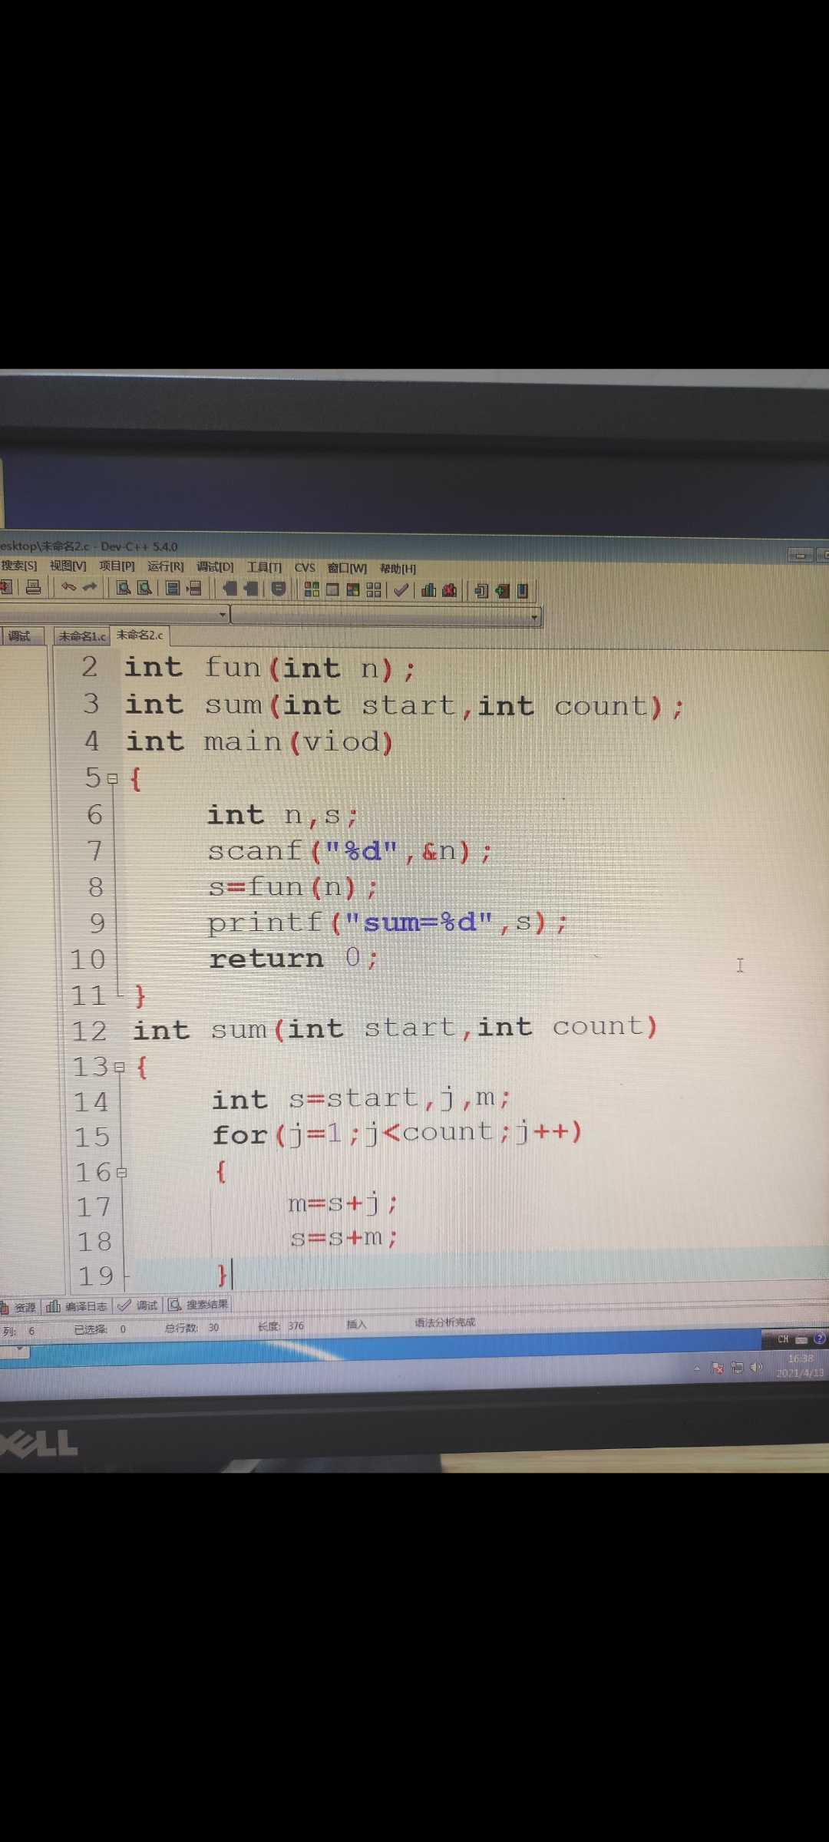829x1842 pixels.
Task: Click the for loop header line 15
Action: pos(398,1133)
